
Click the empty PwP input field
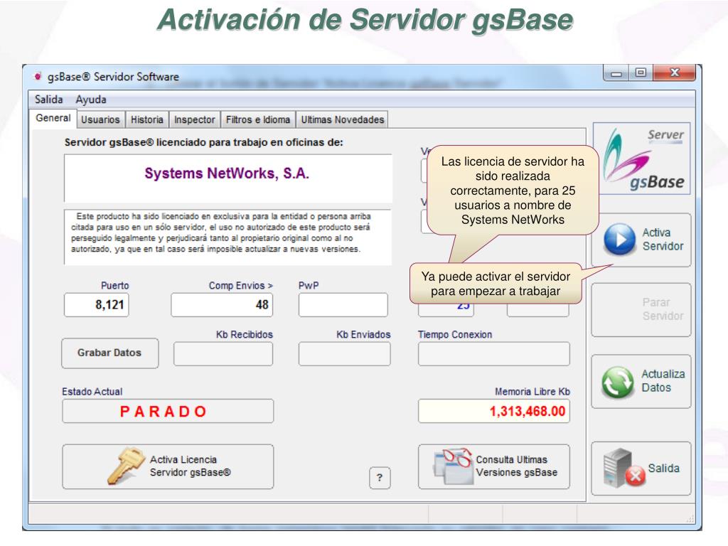[343, 304]
